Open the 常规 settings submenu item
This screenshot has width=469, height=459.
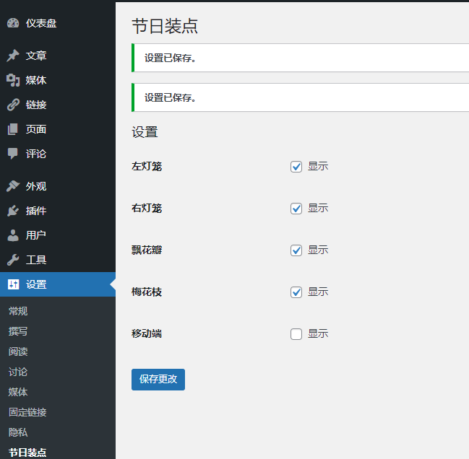click(18, 311)
